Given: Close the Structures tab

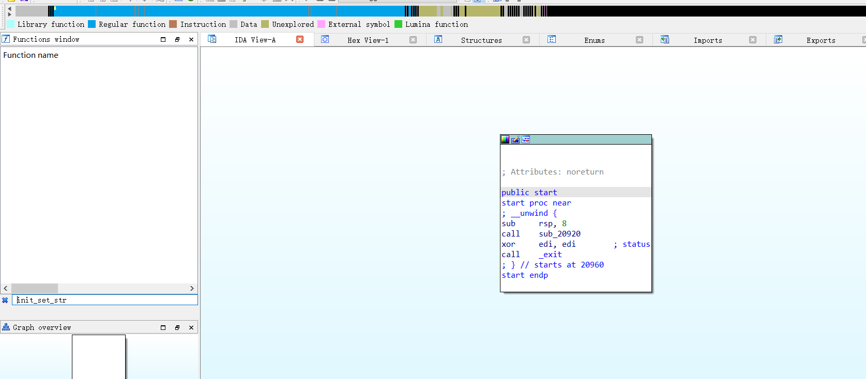Looking at the screenshot, I should (x=526, y=40).
